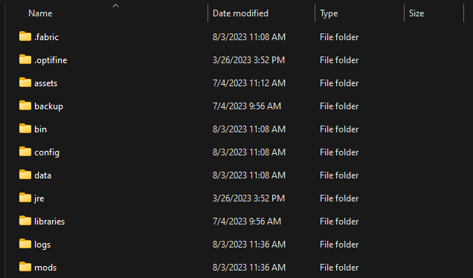The width and height of the screenshot is (473, 278).
Task: Toggle sort direction arrow above Name
Action: [115, 6]
